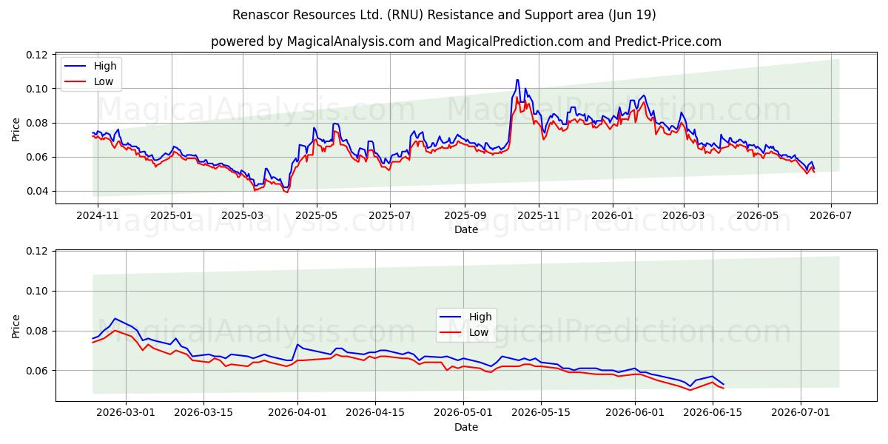Image resolution: width=888 pixels, height=444 pixels.
Task: Click the '2025-09' x-axis label
Action: 465,215
